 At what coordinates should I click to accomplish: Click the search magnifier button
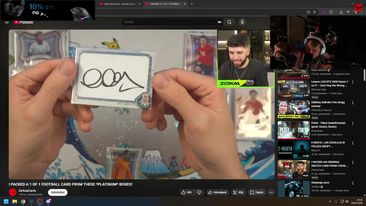point(229,22)
